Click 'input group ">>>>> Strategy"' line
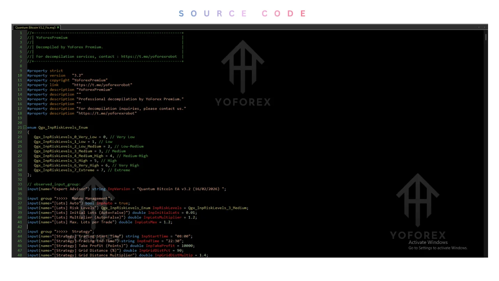Image resolution: width=499 pixels, height=281 pixels. [x=61, y=231]
